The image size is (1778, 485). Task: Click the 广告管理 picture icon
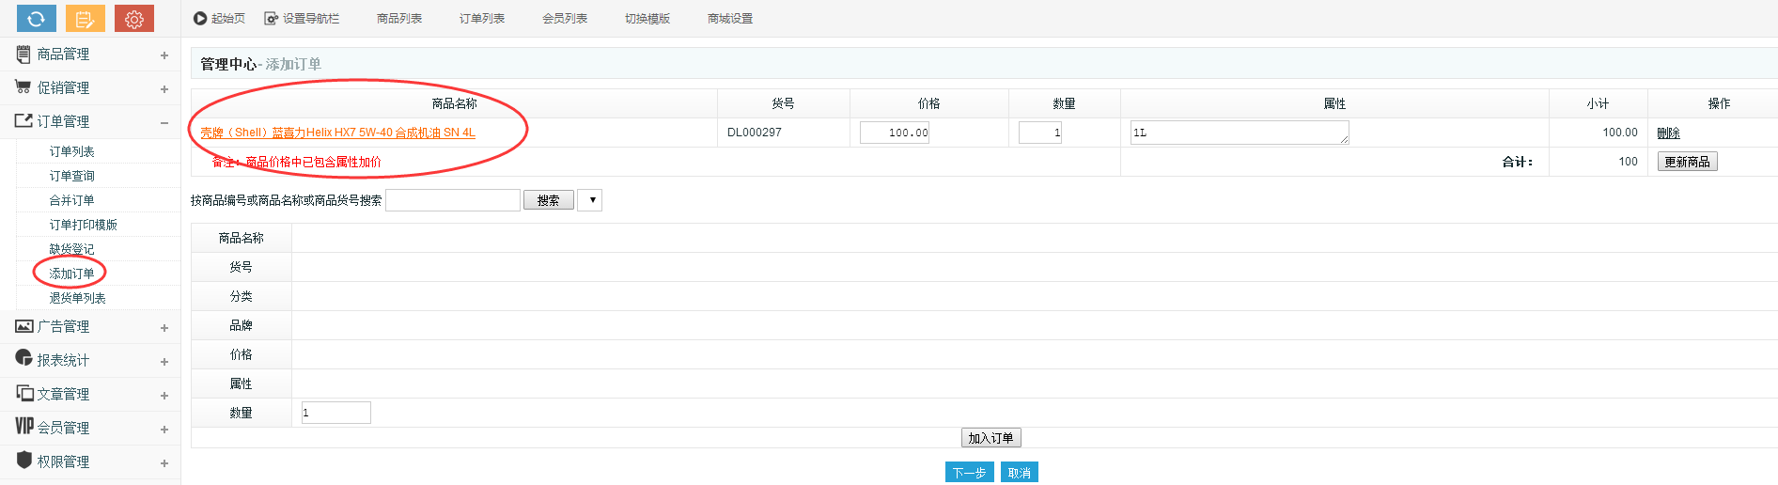24,326
